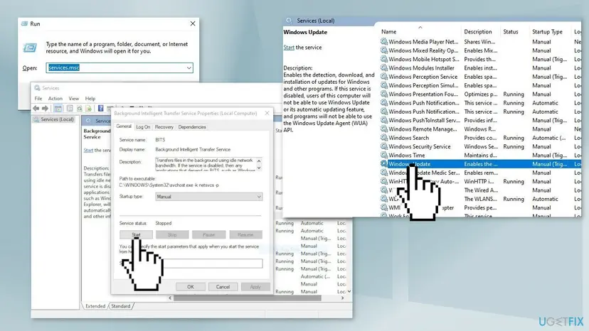Click gear icon of Windows Presentation Fou row

(x=383, y=94)
